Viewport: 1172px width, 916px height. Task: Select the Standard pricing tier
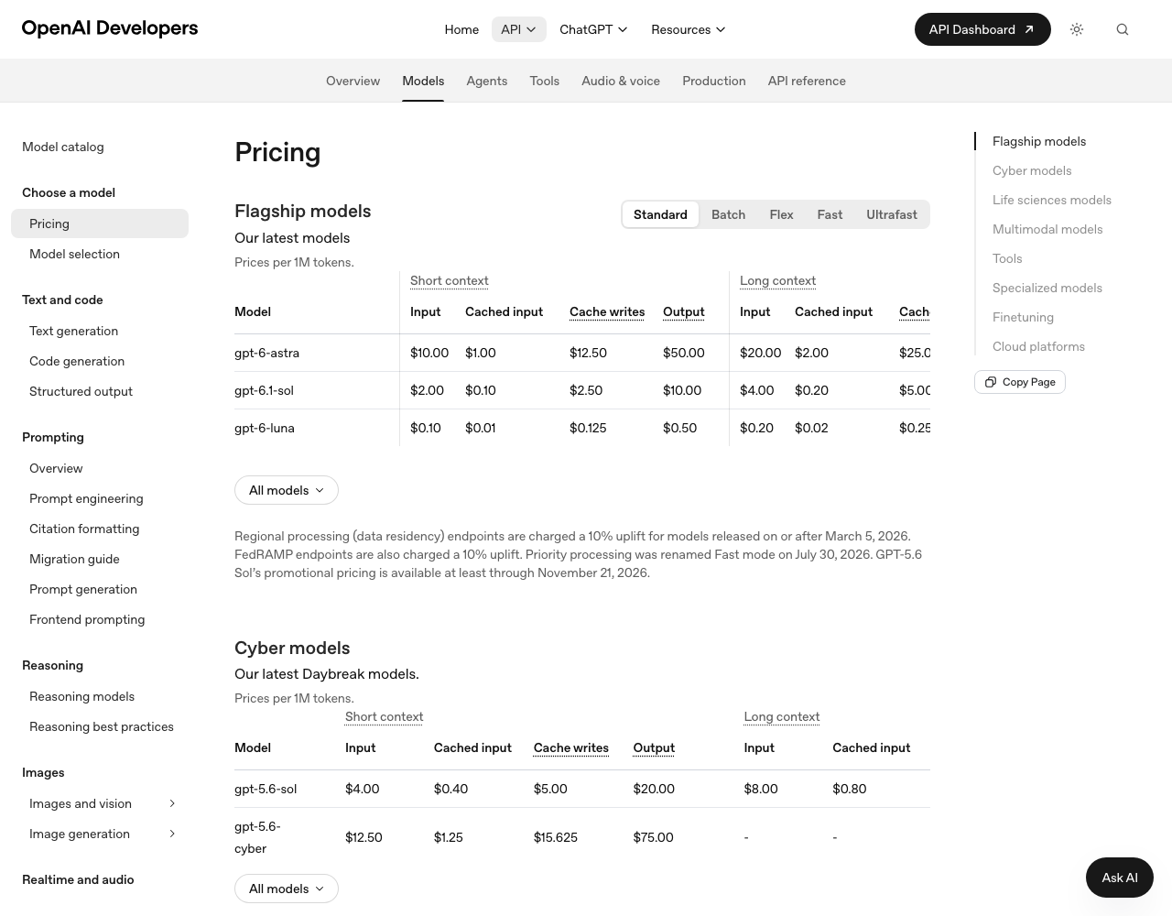pyautogui.click(x=660, y=214)
